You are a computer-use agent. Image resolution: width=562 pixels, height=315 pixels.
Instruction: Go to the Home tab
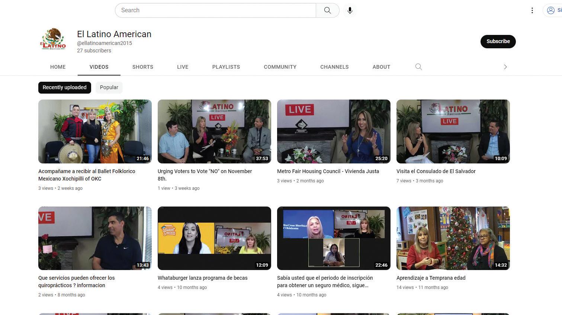(58, 67)
